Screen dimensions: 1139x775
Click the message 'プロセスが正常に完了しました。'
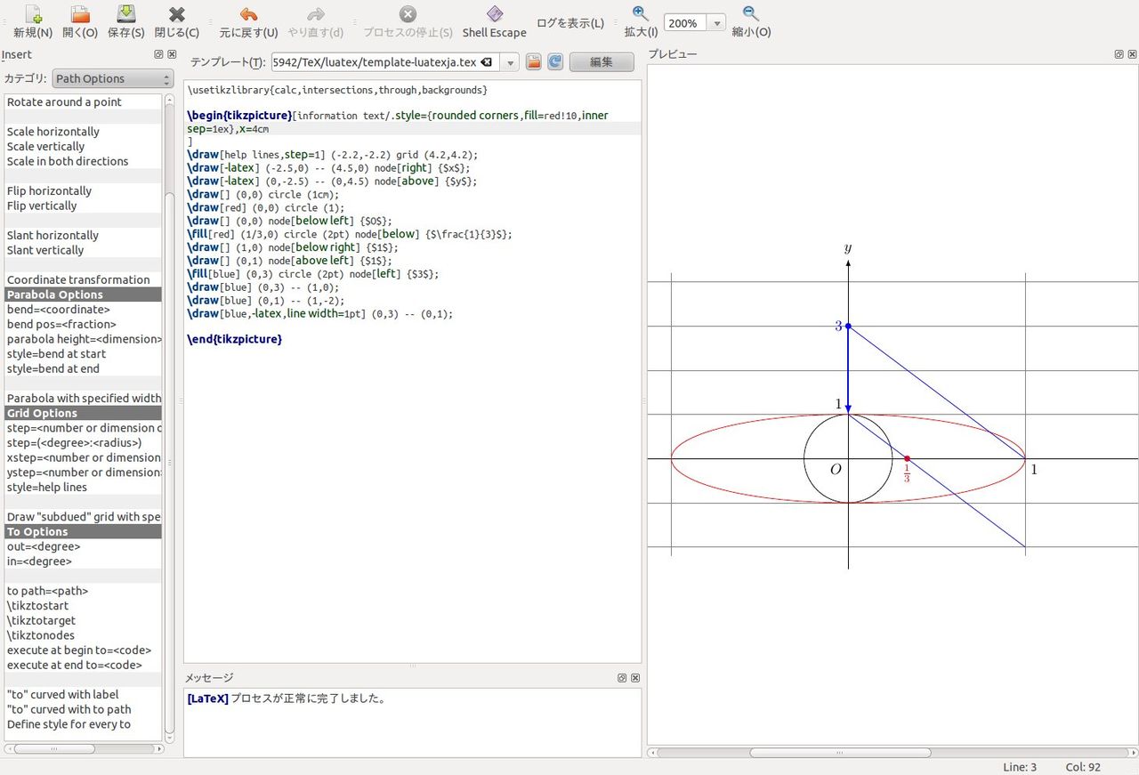pos(308,698)
